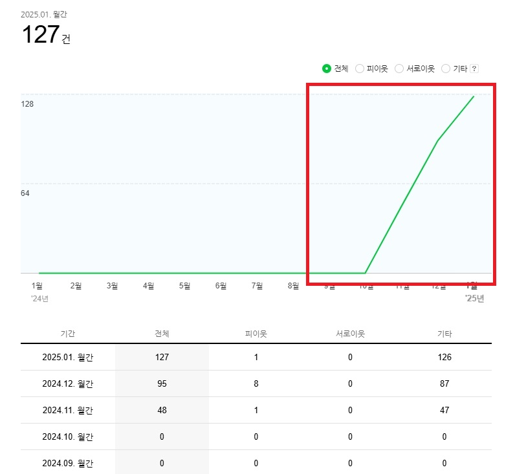
Task: Click the chart line peak at January '25
Action: [x=474, y=96]
